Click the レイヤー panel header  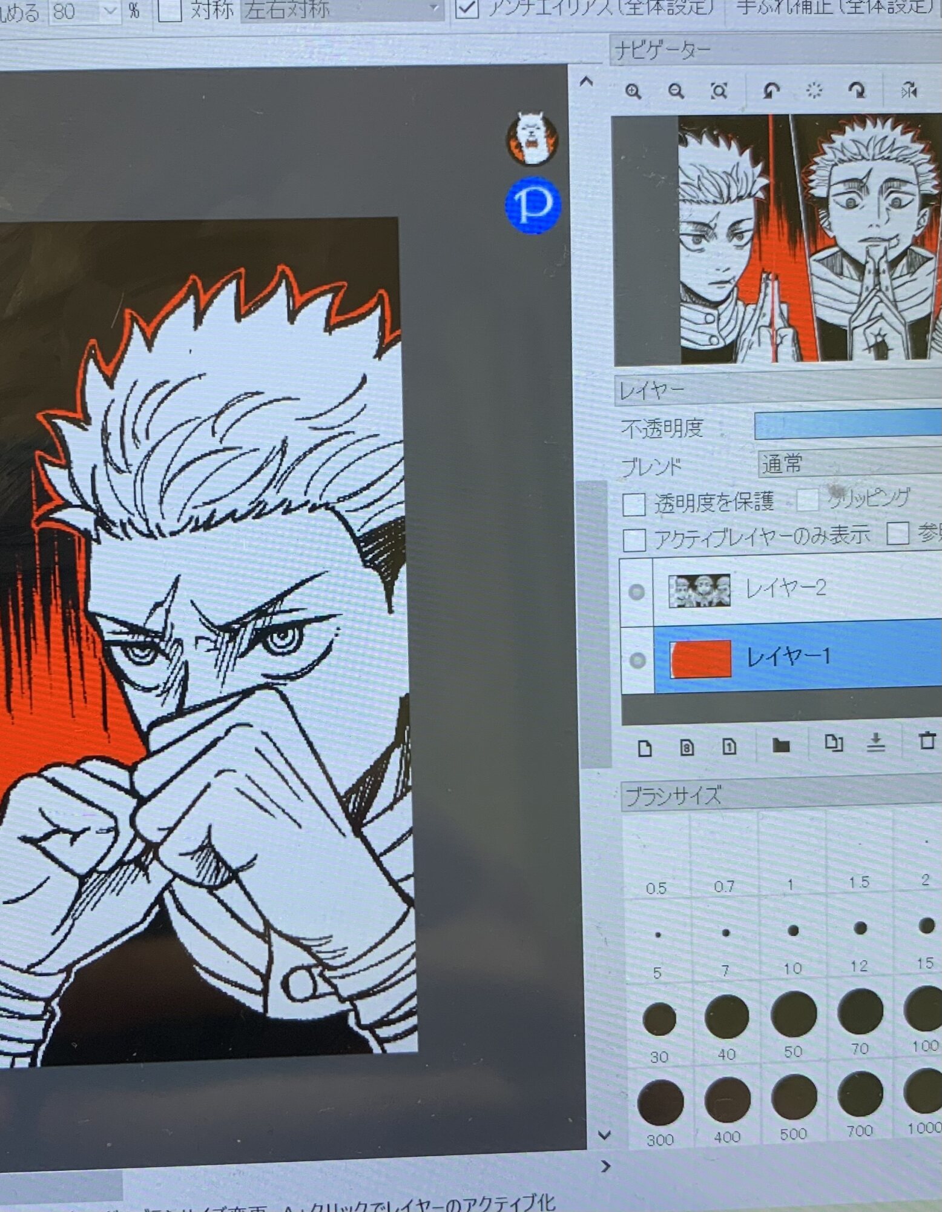click(x=778, y=390)
